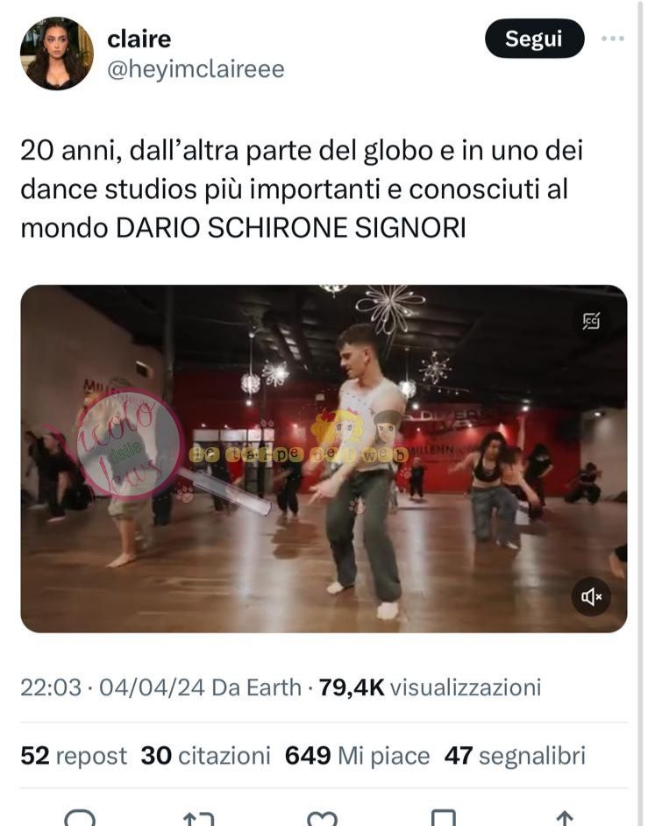This screenshot has height=826, width=648.
Task: Follow claire with the Segui button
Action: point(534,39)
